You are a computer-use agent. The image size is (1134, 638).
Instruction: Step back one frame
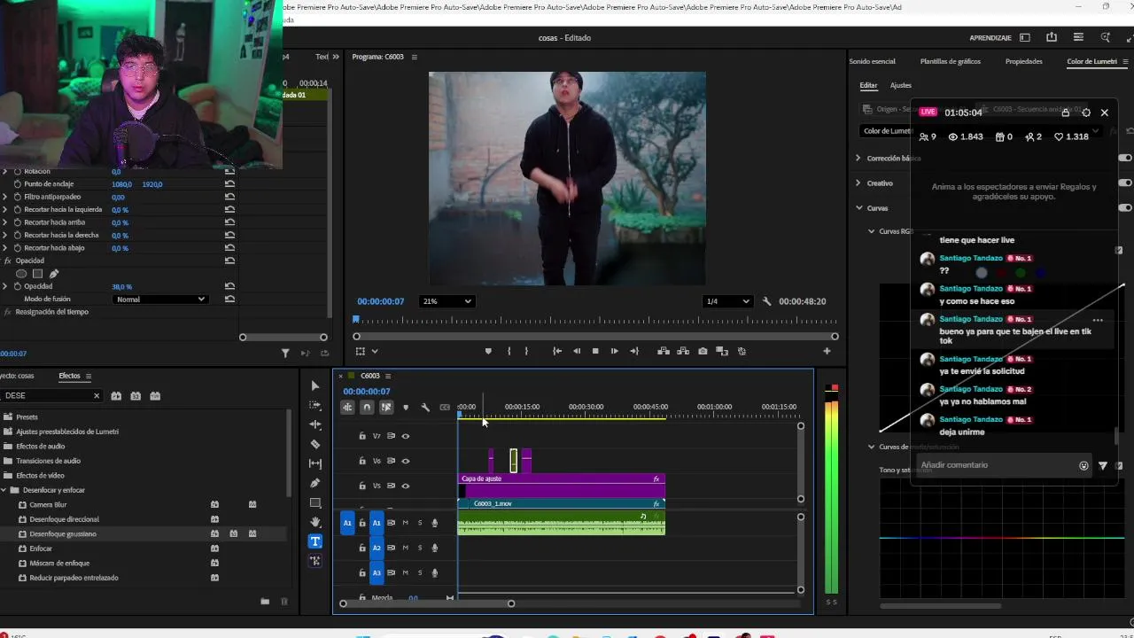point(576,351)
